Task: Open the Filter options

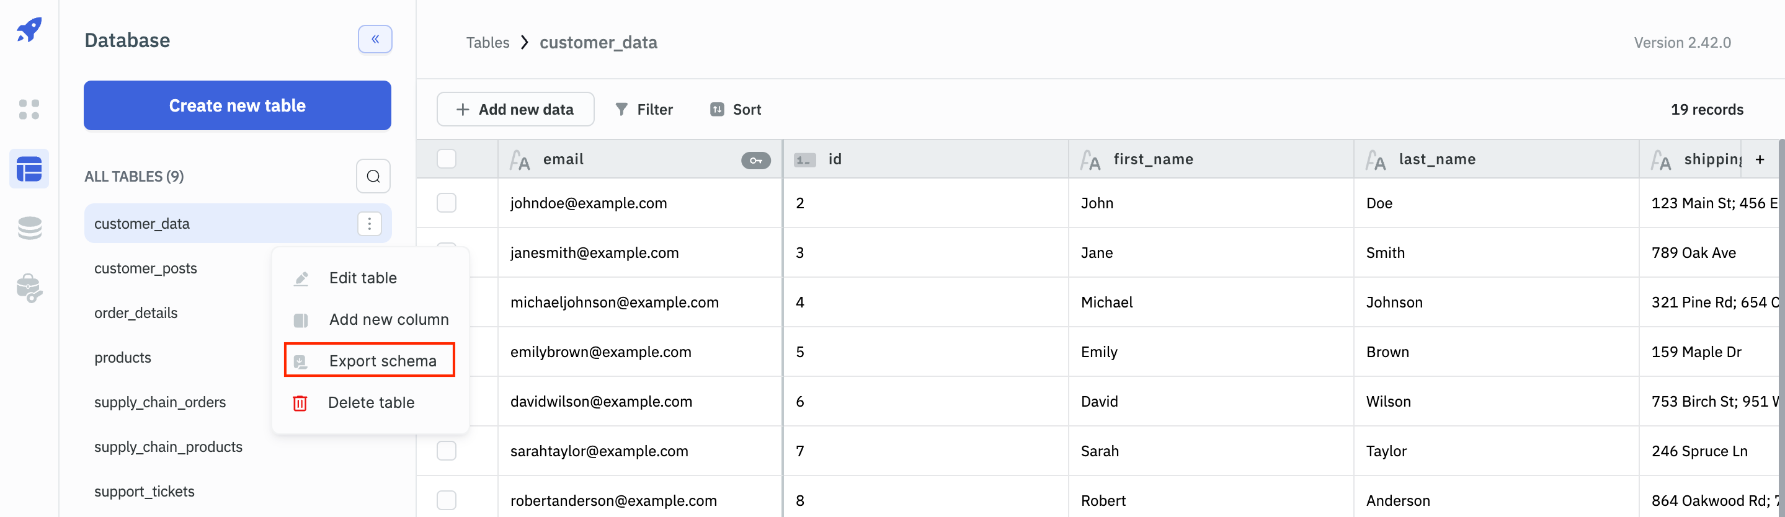Action: click(x=644, y=110)
